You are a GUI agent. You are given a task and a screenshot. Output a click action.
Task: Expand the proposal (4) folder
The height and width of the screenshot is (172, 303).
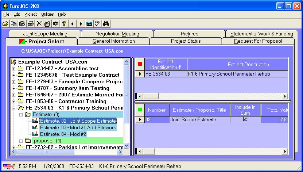tap(21, 141)
